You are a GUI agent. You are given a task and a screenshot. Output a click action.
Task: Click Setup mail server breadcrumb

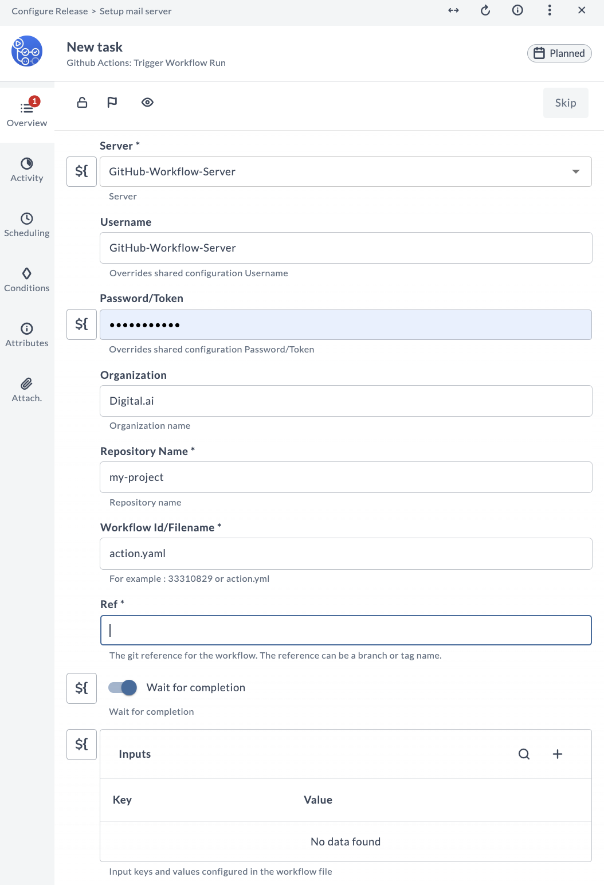pos(136,11)
